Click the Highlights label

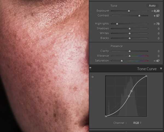(x=102, y=24)
